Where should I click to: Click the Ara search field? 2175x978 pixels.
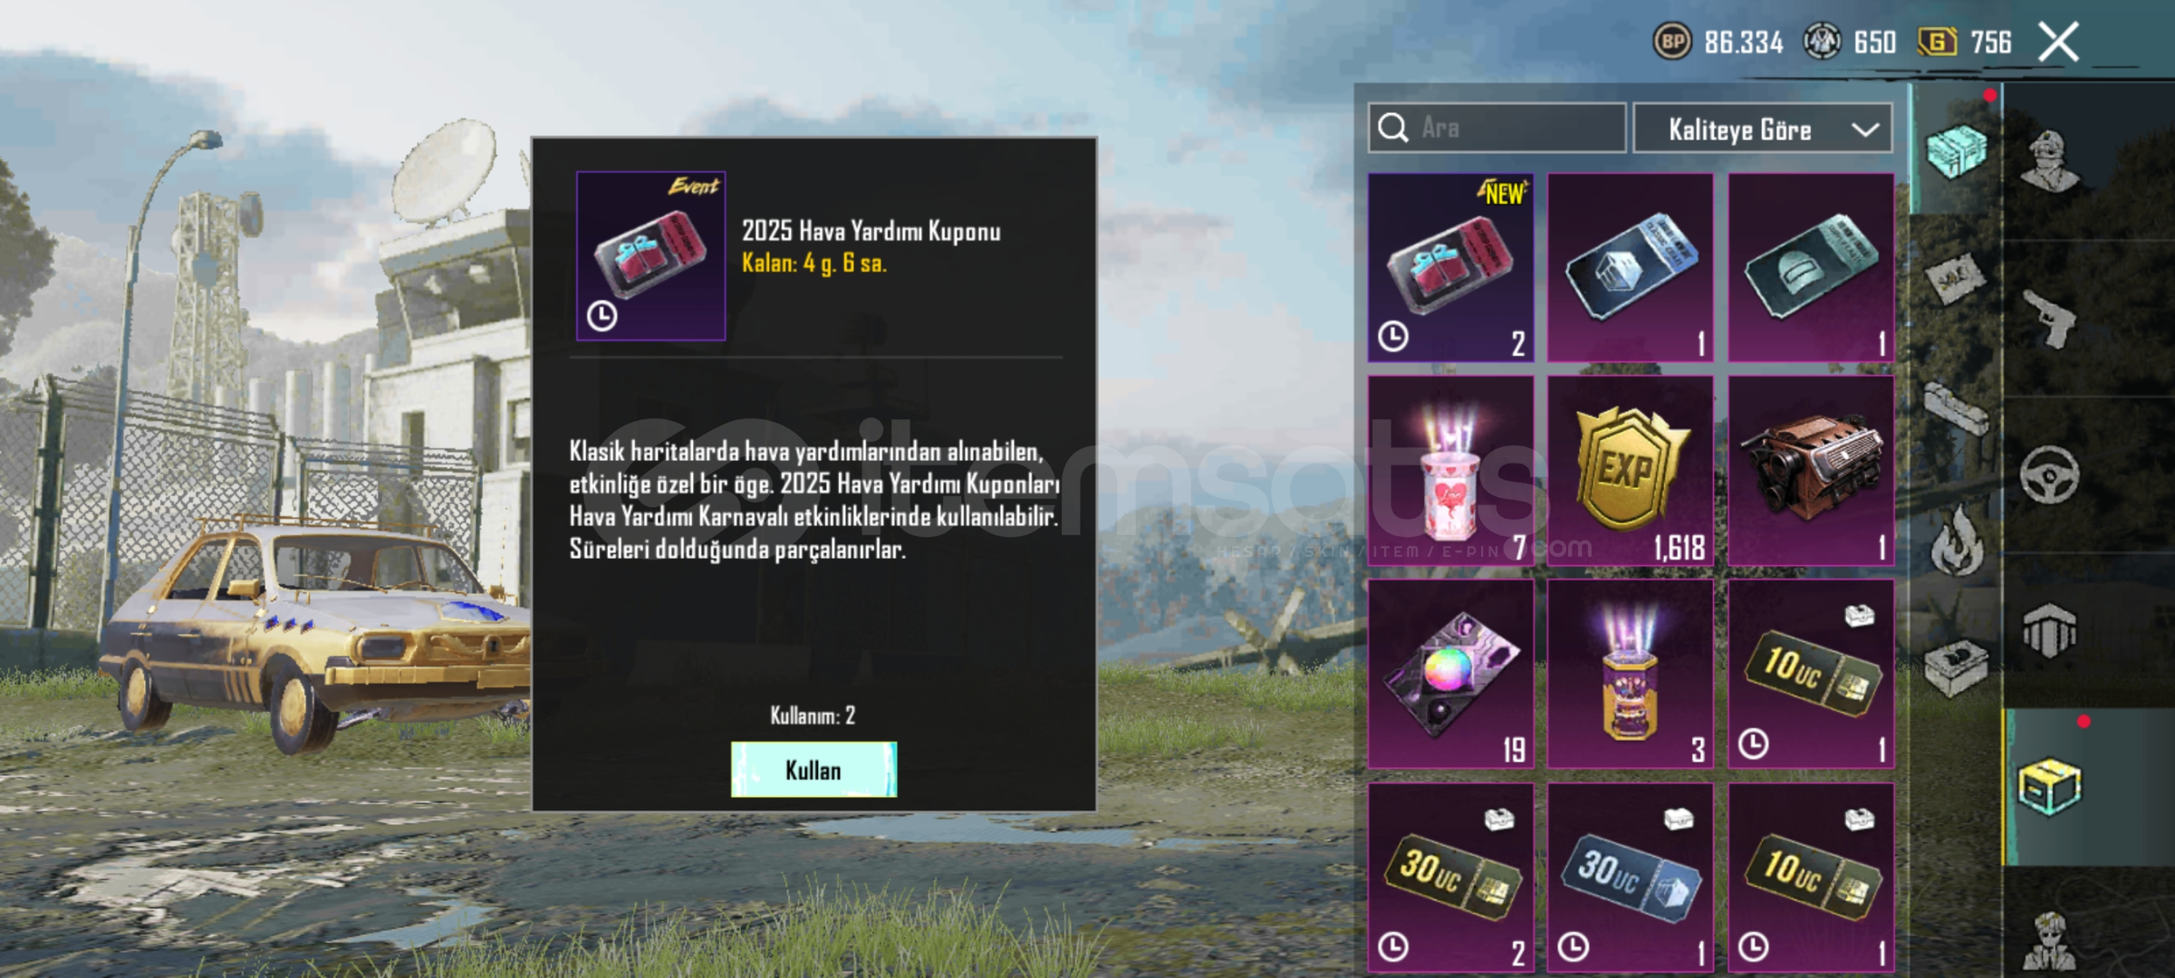(x=1497, y=128)
